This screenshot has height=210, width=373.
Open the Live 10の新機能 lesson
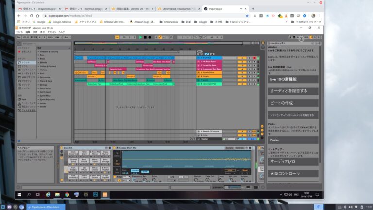(293, 79)
